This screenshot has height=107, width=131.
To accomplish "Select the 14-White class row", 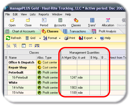I will pyautogui.click(x=18, y=88).
